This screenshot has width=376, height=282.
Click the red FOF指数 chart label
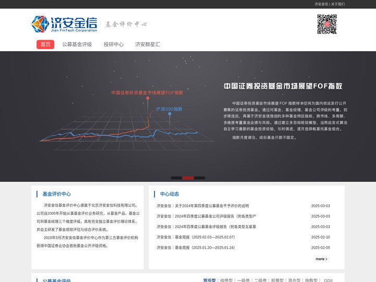point(147,92)
